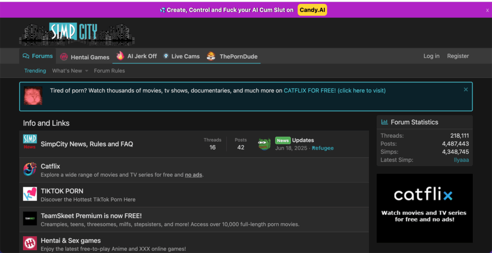Open the Forums tab
The height and width of the screenshot is (253, 492).
[37, 56]
